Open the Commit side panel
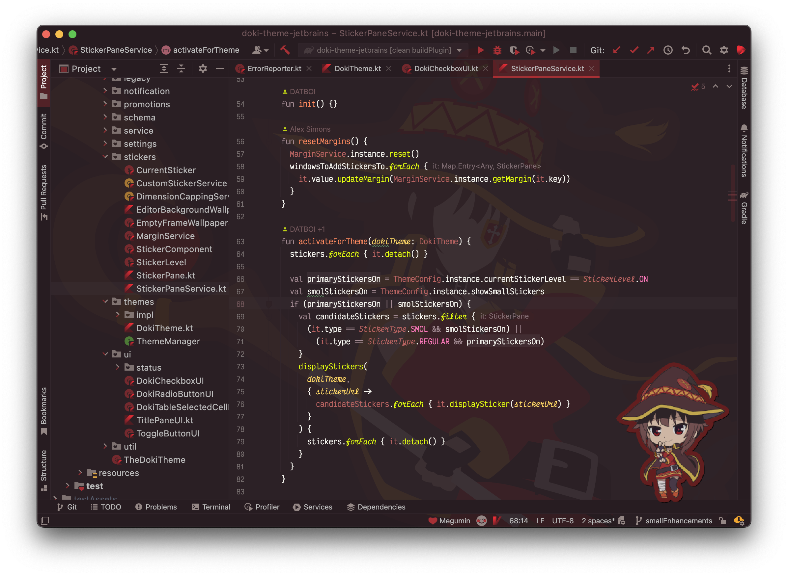 coord(43,131)
